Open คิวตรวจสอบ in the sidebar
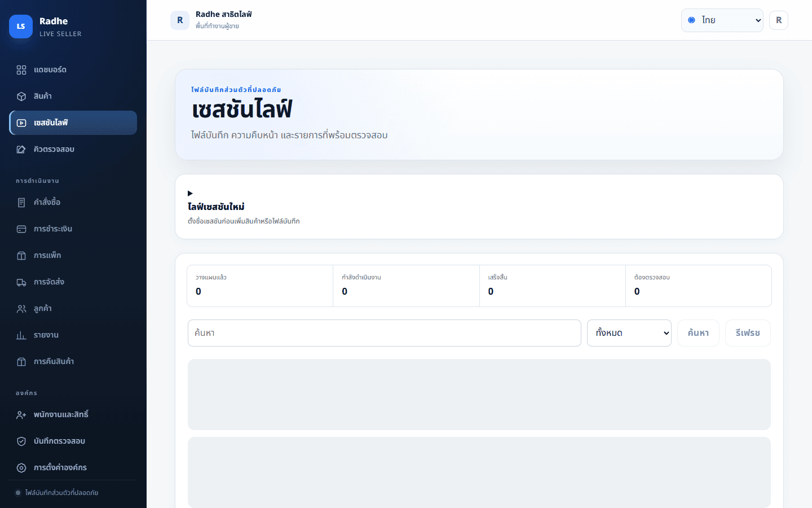Viewport: 812px width, 508px height. tap(73, 150)
